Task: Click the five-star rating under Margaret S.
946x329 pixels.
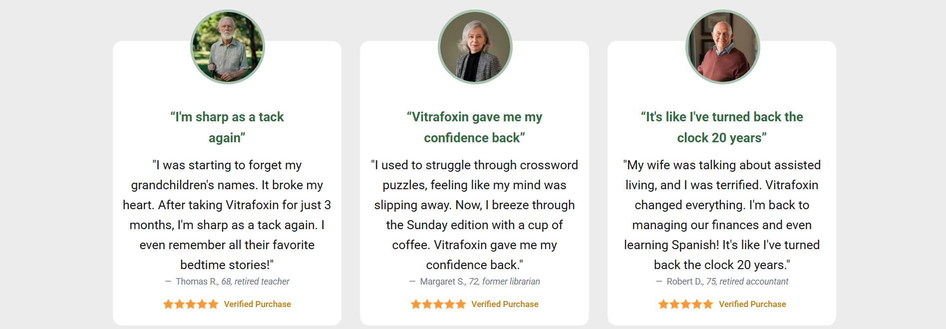Action: 438,304
